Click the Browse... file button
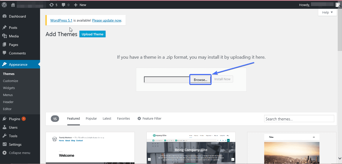Screen dimensions: 342x164 click(200, 79)
